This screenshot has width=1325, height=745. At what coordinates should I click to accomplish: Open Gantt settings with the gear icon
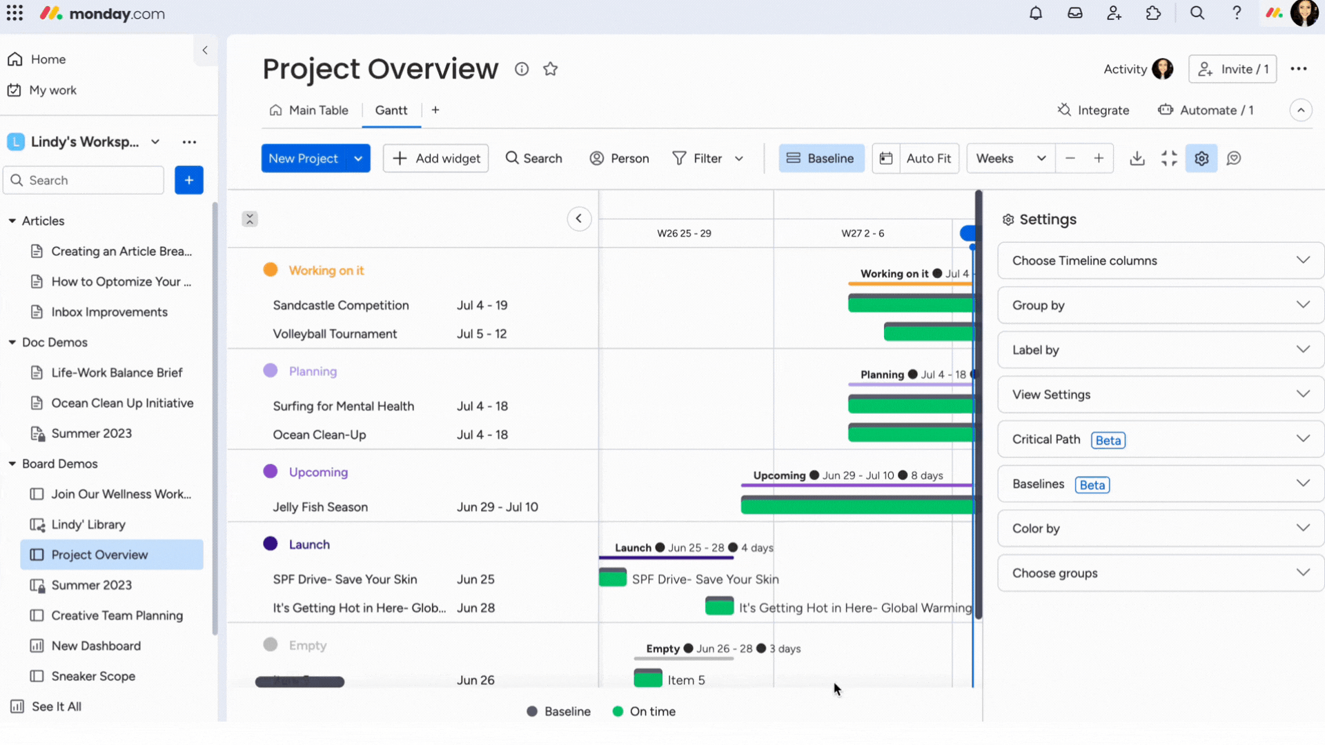tap(1201, 158)
